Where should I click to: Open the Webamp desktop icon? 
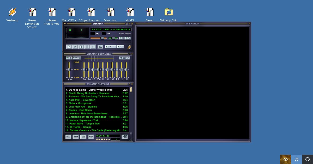pos(12,12)
